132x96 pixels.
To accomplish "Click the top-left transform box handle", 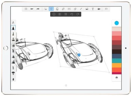I will (x=54, y=32).
